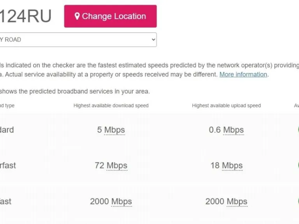Image resolution: width=299 pixels, height=224 pixels.
Task: Expand the address list using the chevron arrow
Action: [153, 40]
